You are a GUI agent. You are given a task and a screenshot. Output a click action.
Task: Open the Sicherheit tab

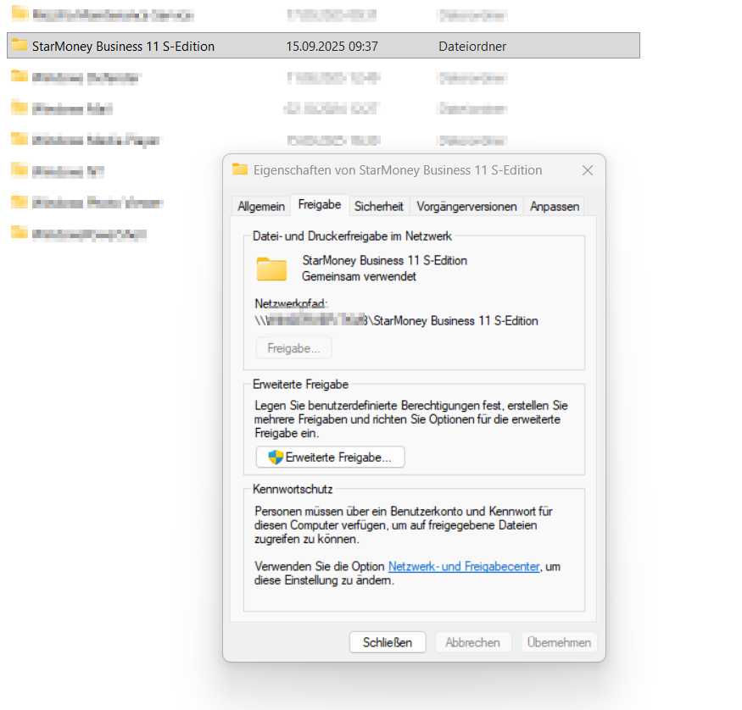coord(379,206)
